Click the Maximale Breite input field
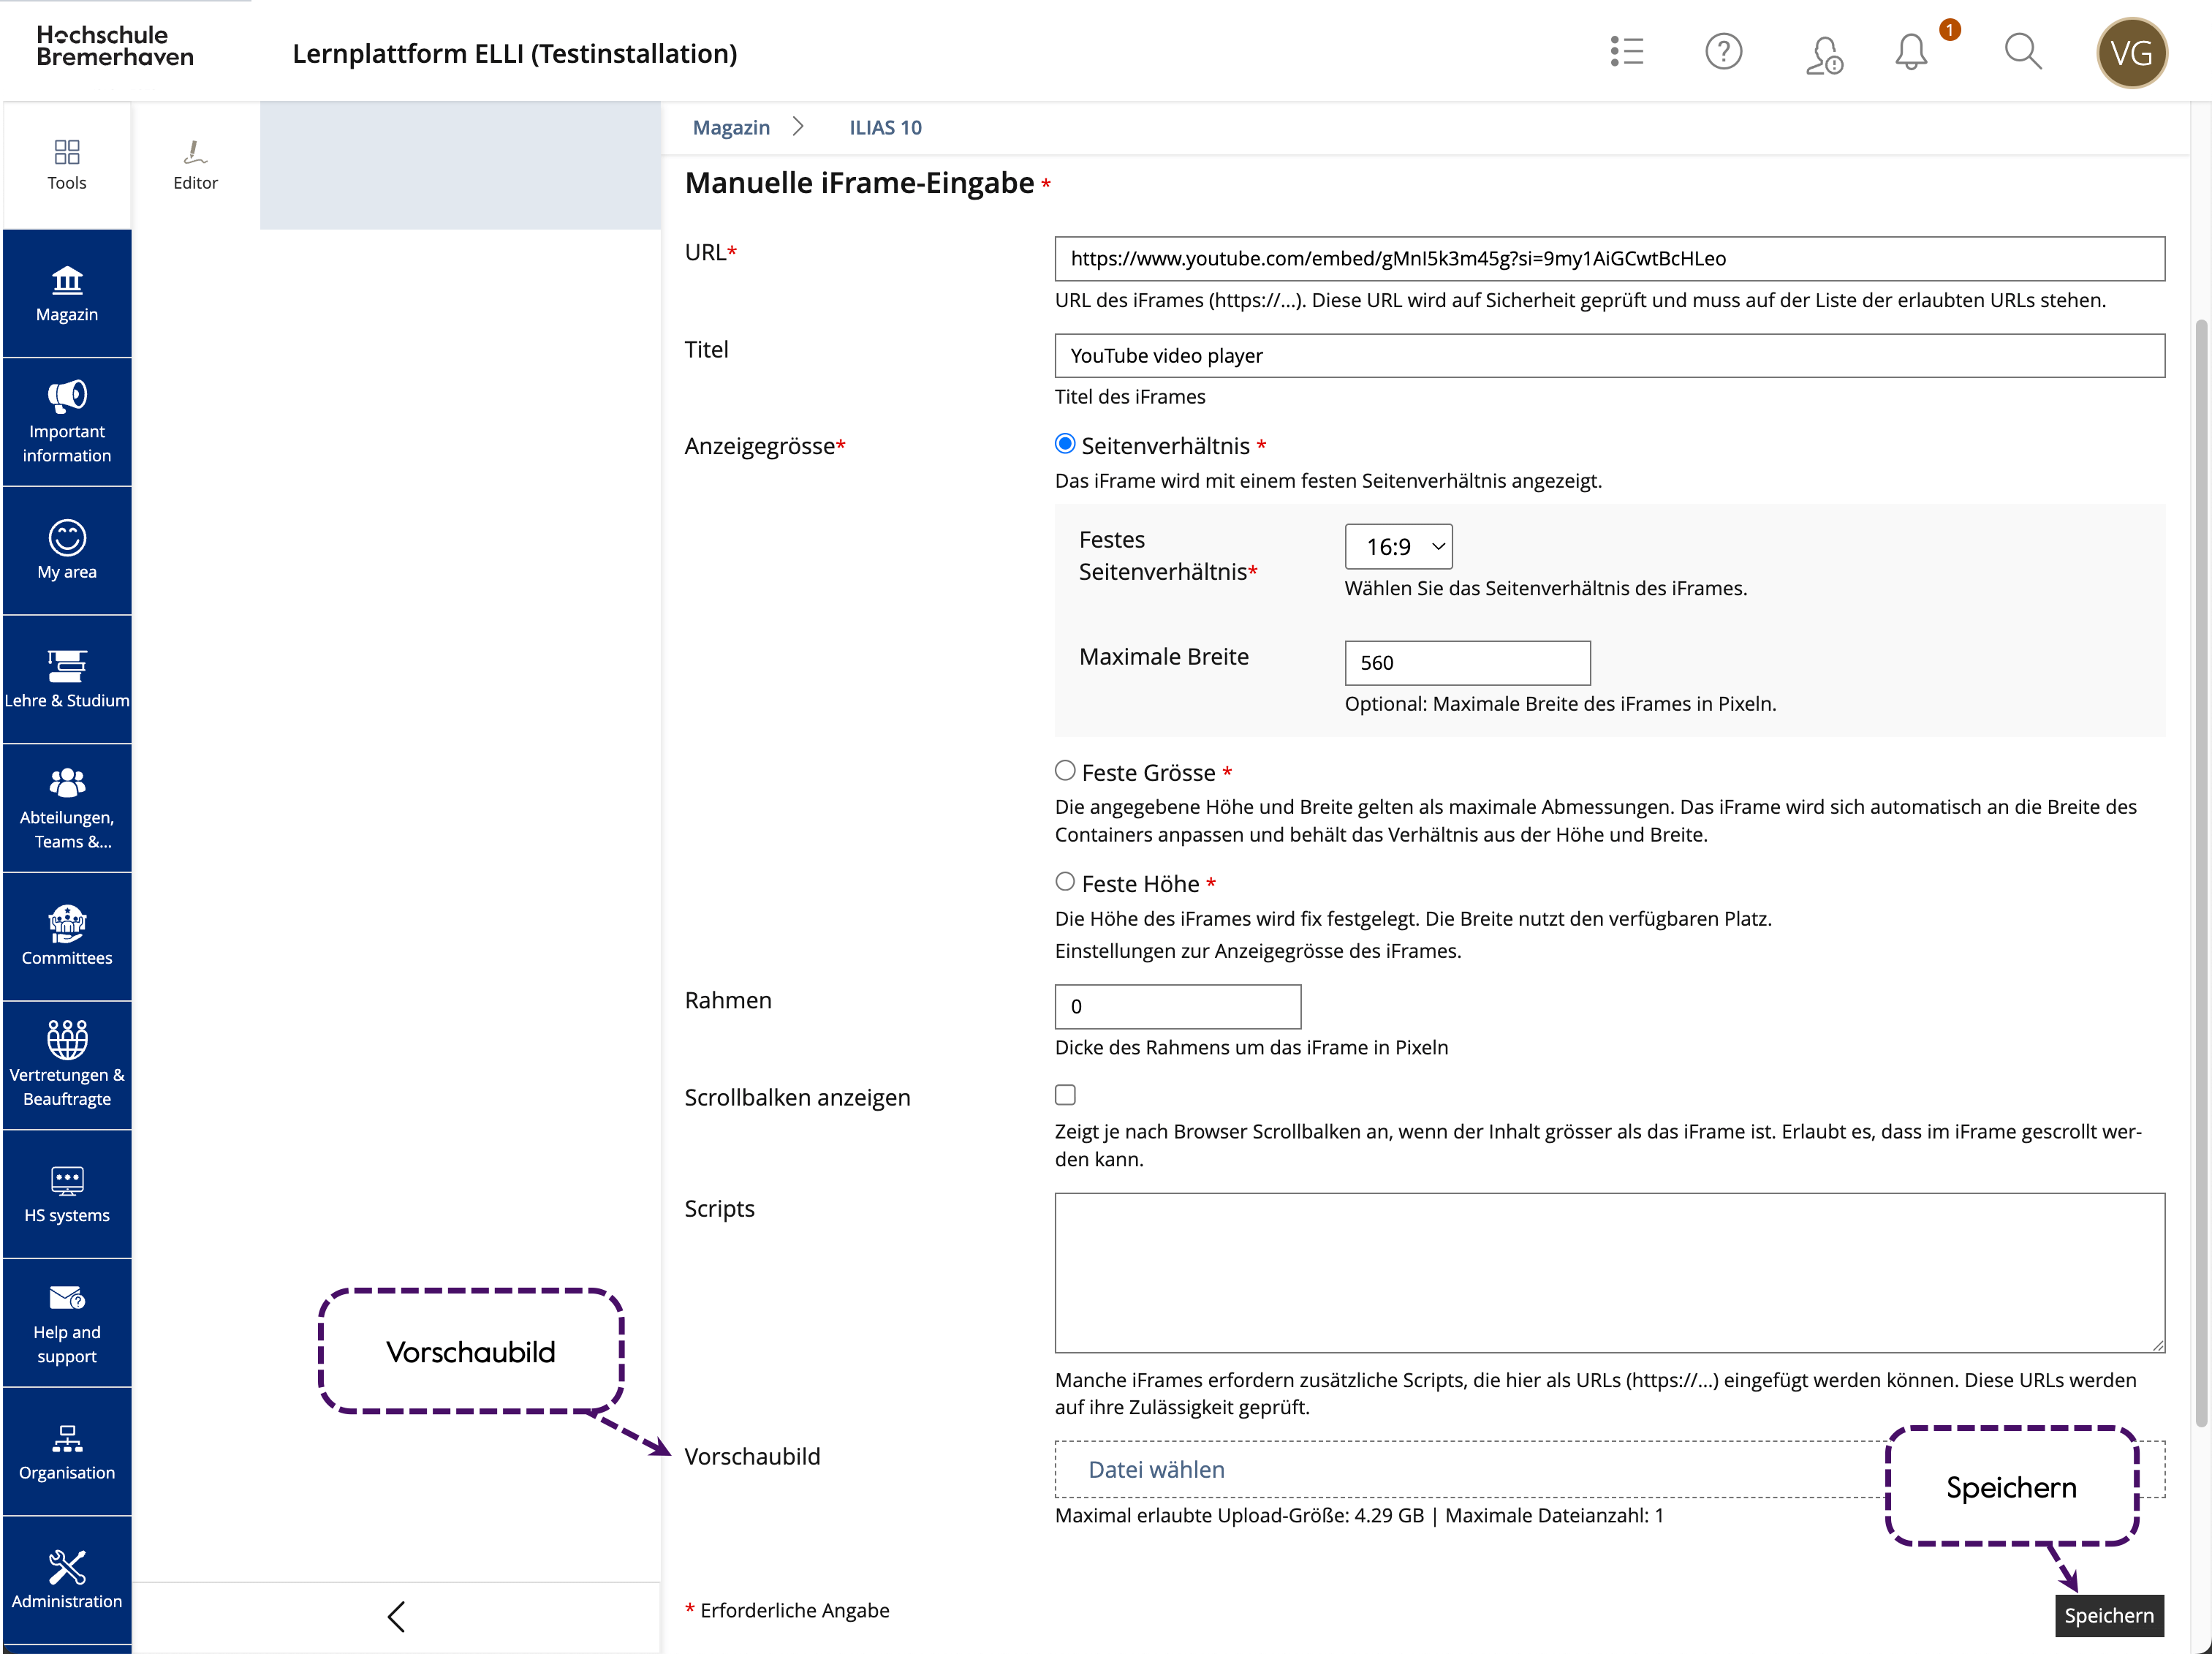The image size is (2212, 1654). (x=1467, y=663)
